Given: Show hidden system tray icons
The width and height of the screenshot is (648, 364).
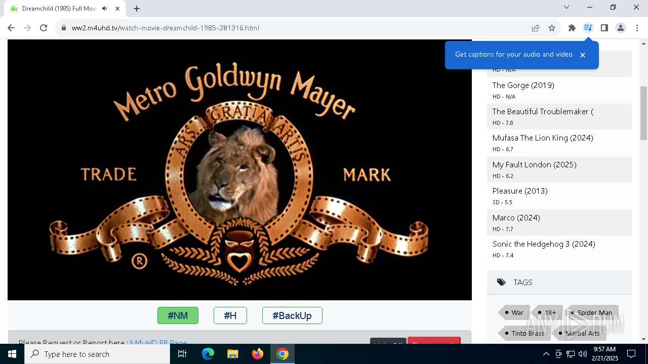Looking at the screenshot, I should click(546, 354).
